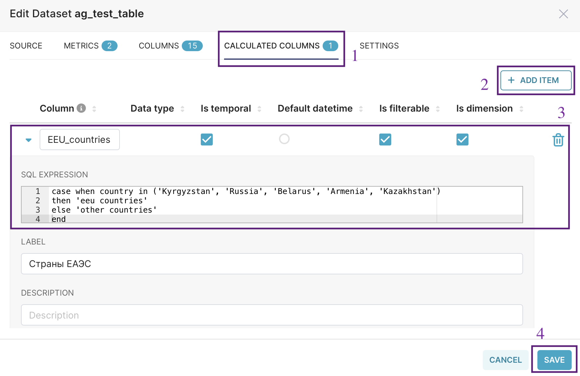Viewport: 580px width, 376px height.
Task: Sort by Default datetime column
Action: coord(361,109)
